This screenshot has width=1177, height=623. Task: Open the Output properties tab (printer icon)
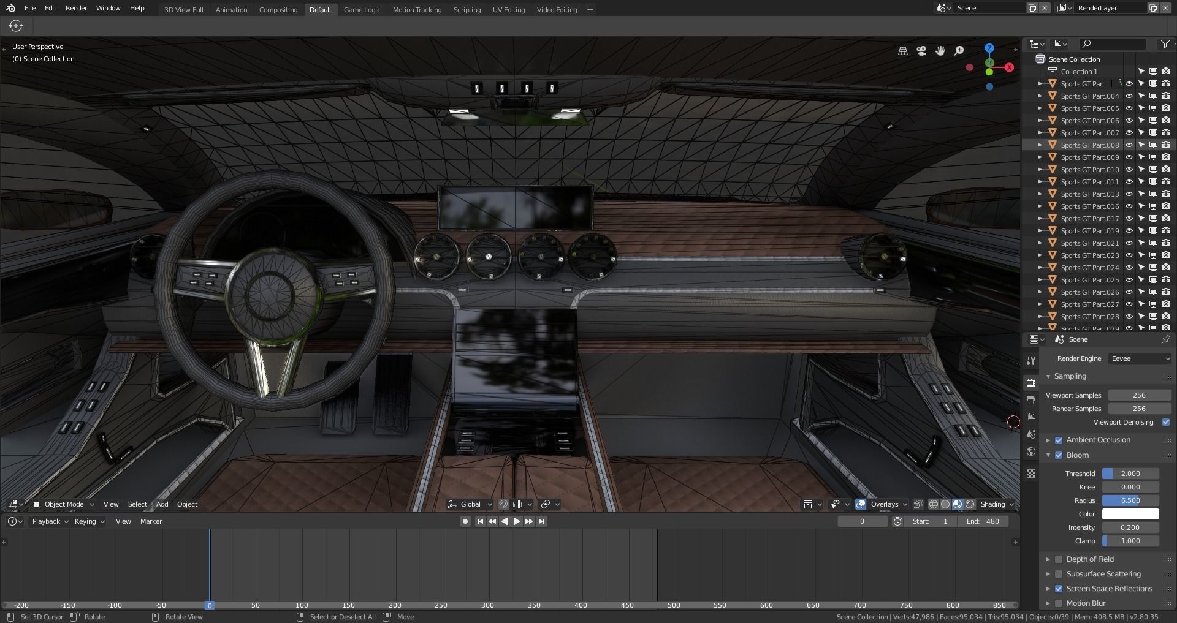pyautogui.click(x=1031, y=400)
